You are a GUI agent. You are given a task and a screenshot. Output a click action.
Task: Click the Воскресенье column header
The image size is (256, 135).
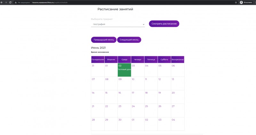pos(178,60)
